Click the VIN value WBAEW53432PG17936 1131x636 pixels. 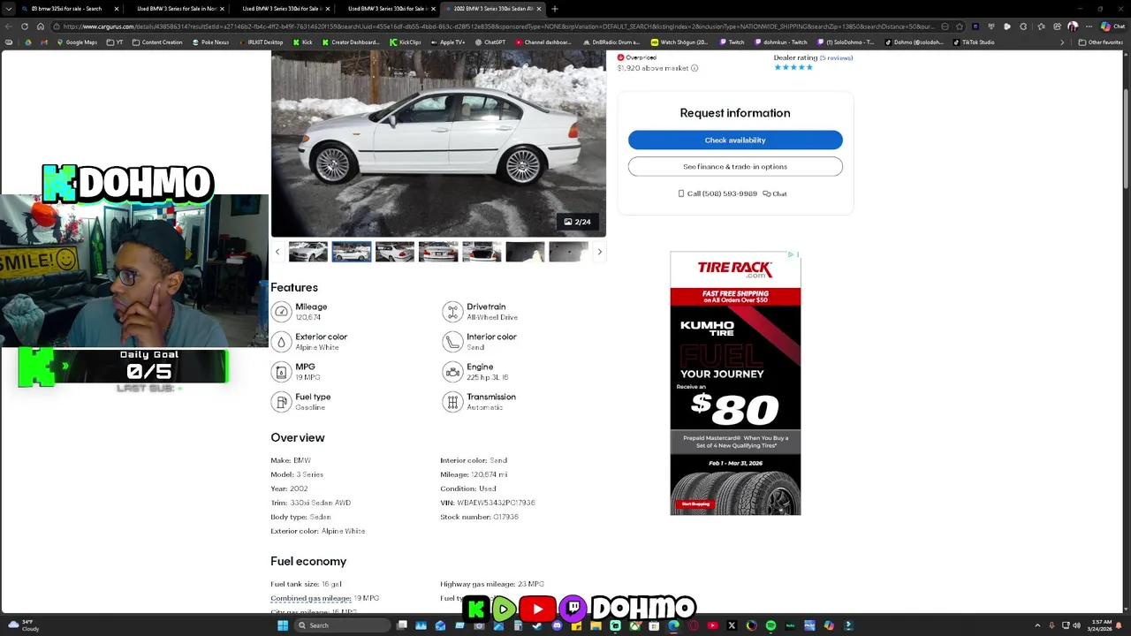point(496,503)
